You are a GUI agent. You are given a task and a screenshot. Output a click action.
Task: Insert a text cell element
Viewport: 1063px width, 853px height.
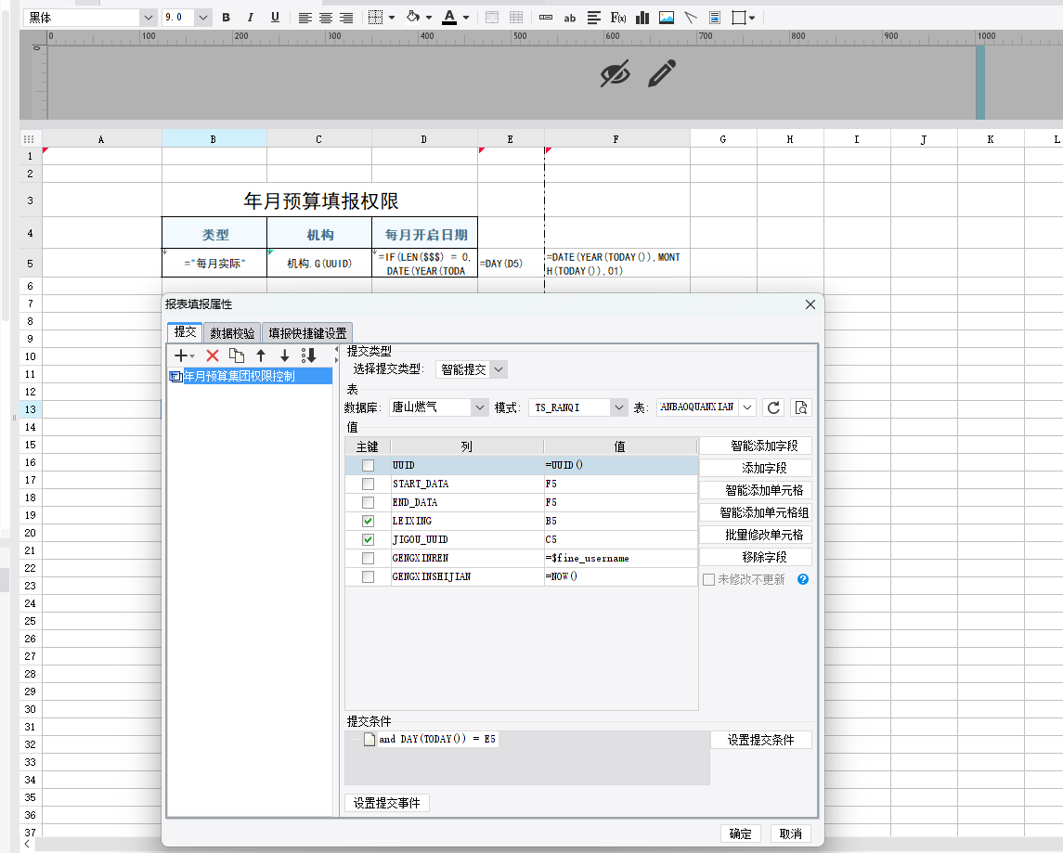coord(546,18)
